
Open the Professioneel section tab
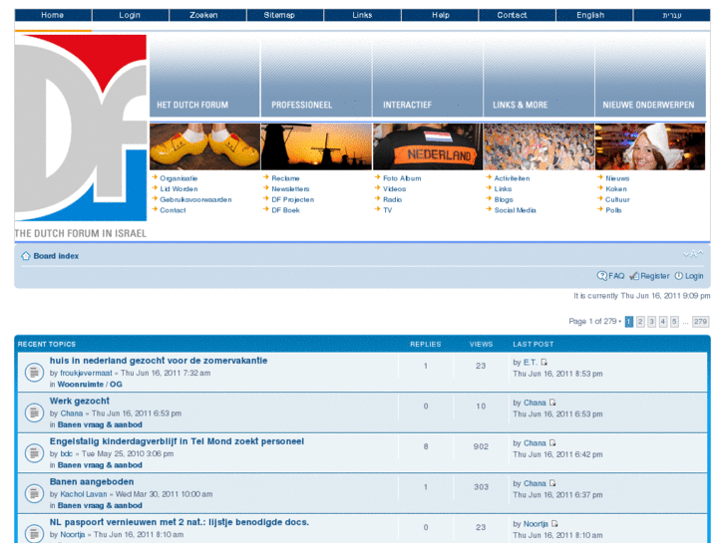click(x=316, y=77)
